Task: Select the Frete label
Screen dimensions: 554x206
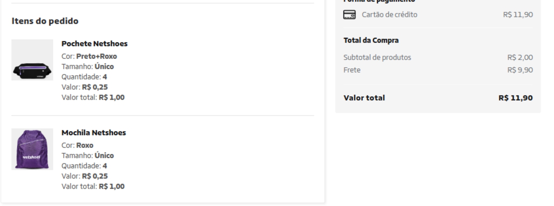Action: point(352,70)
